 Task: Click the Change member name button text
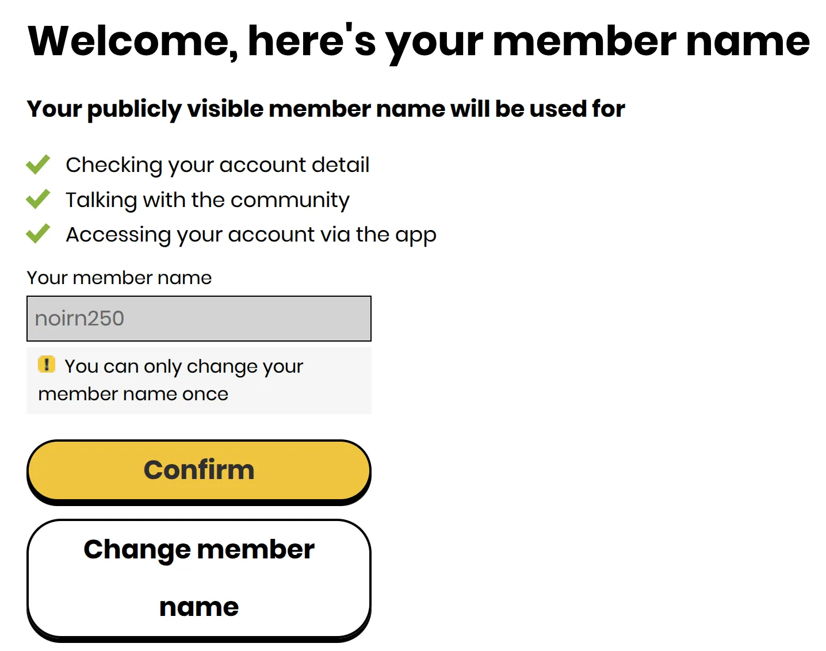[x=199, y=549]
